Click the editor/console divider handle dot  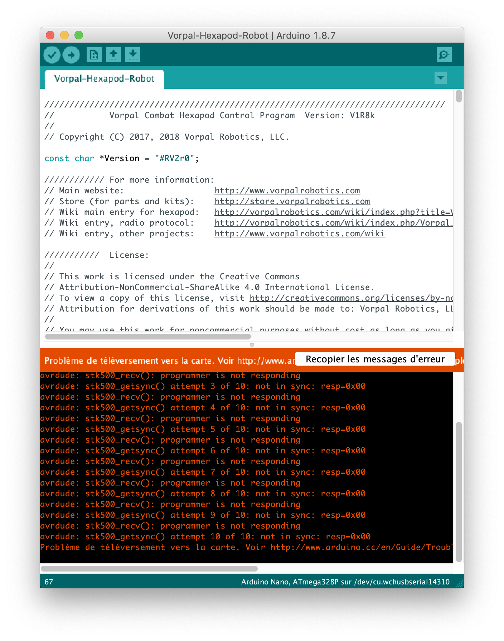coord(252,345)
